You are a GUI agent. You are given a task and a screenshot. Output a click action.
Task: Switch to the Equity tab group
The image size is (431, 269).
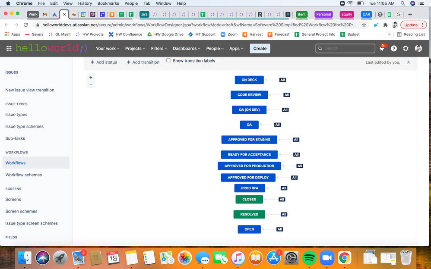coord(347,14)
